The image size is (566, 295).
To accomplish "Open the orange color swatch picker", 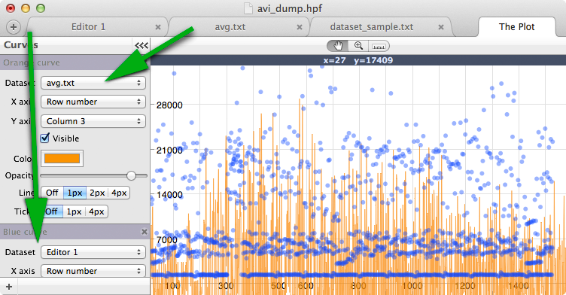I will pos(62,159).
